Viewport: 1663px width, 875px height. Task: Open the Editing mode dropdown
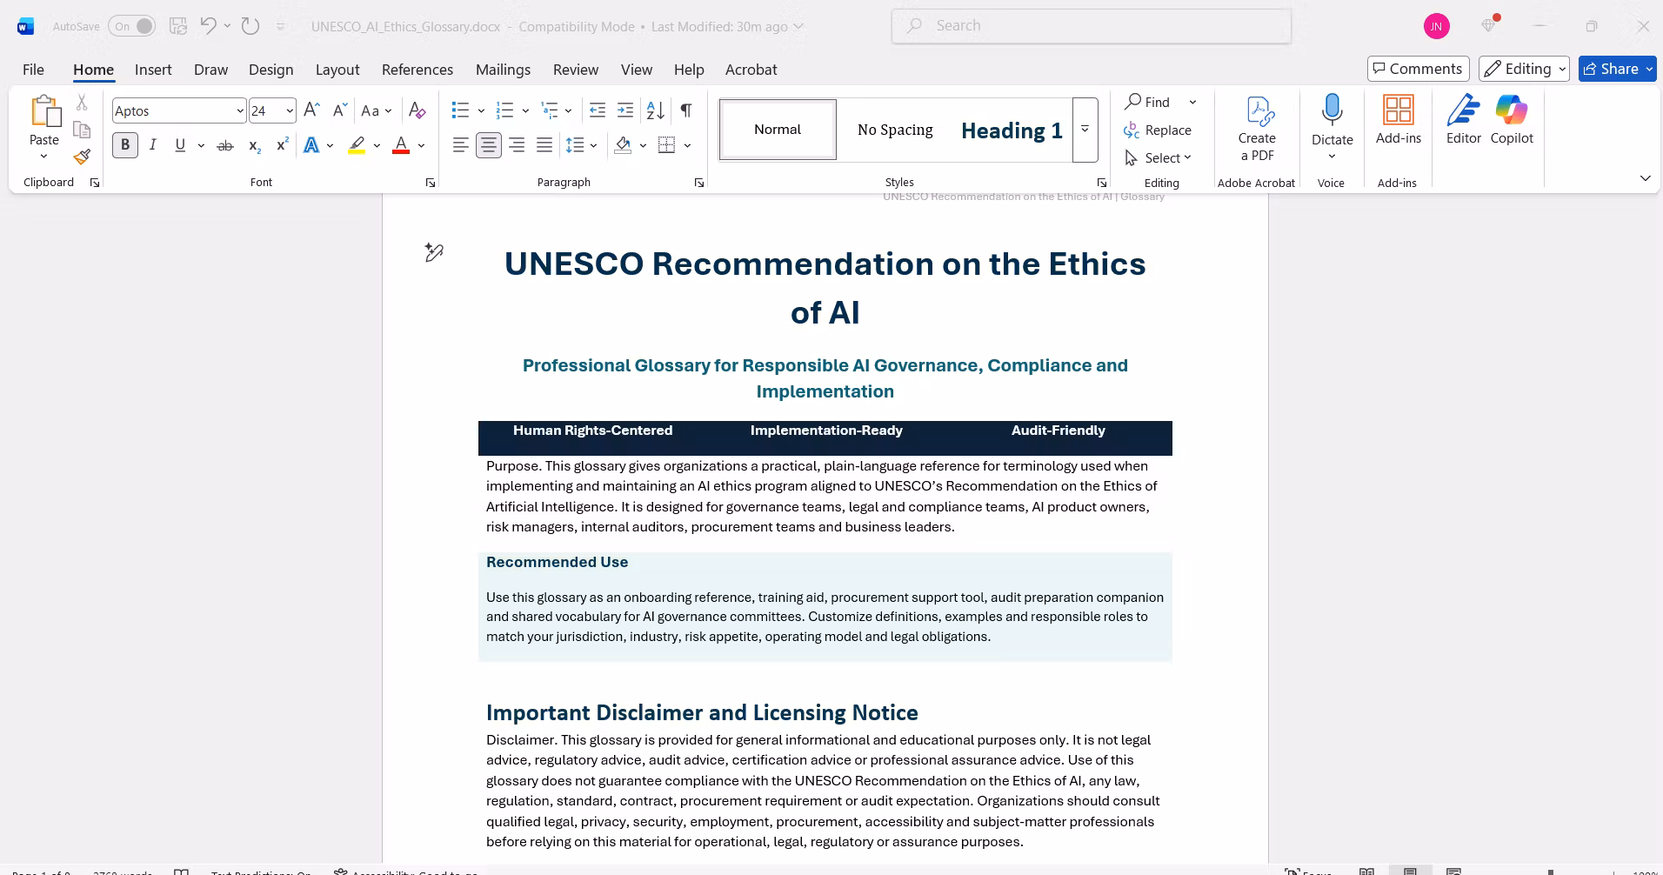(x=1526, y=69)
